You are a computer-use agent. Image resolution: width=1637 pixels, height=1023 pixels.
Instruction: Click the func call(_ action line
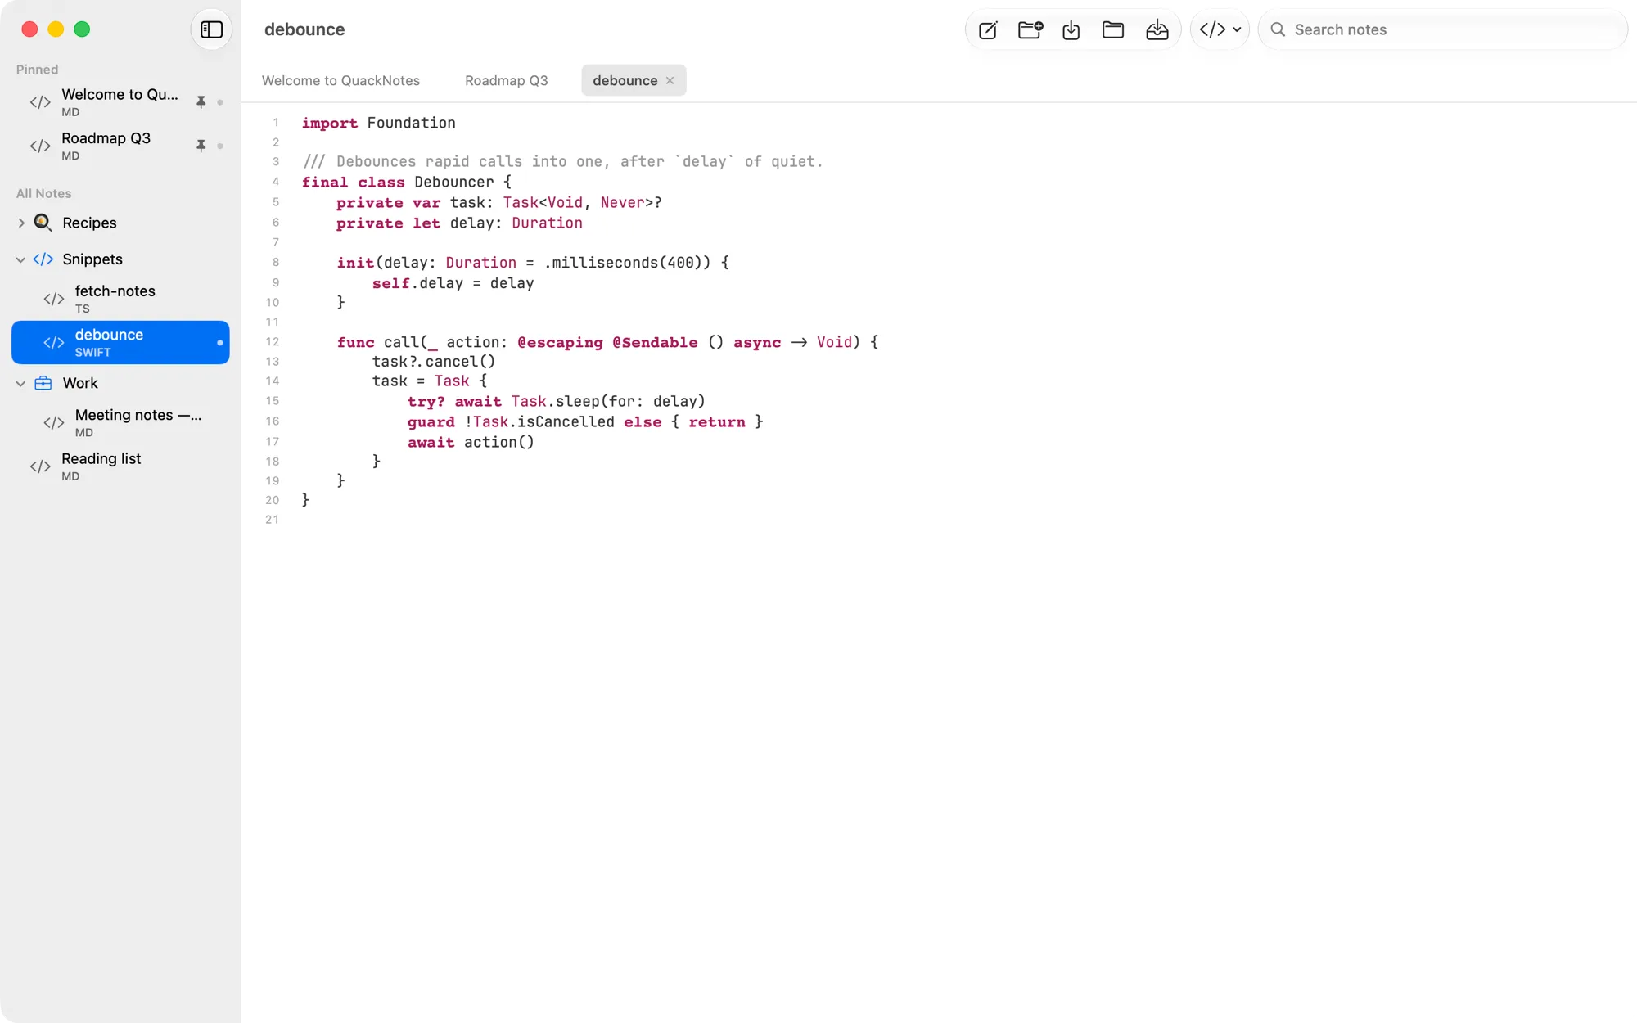pos(607,342)
